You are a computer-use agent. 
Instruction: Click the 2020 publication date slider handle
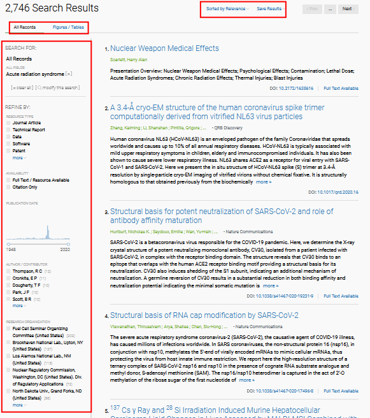[68, 244]
